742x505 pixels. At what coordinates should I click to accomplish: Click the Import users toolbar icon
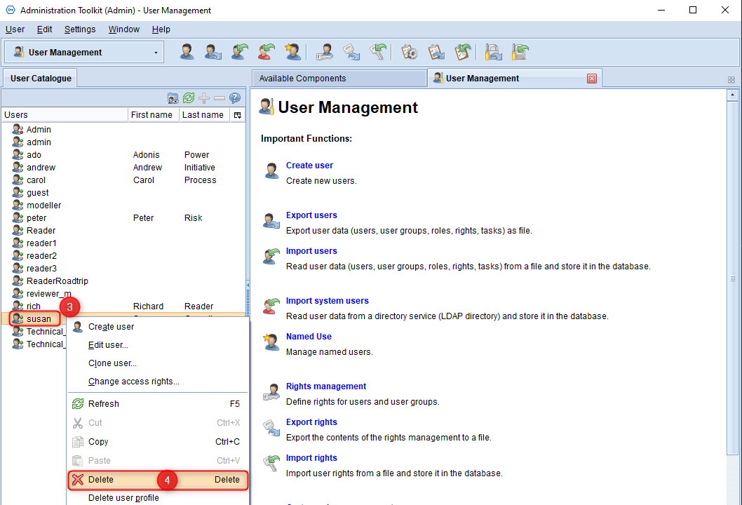coord(240,52)
